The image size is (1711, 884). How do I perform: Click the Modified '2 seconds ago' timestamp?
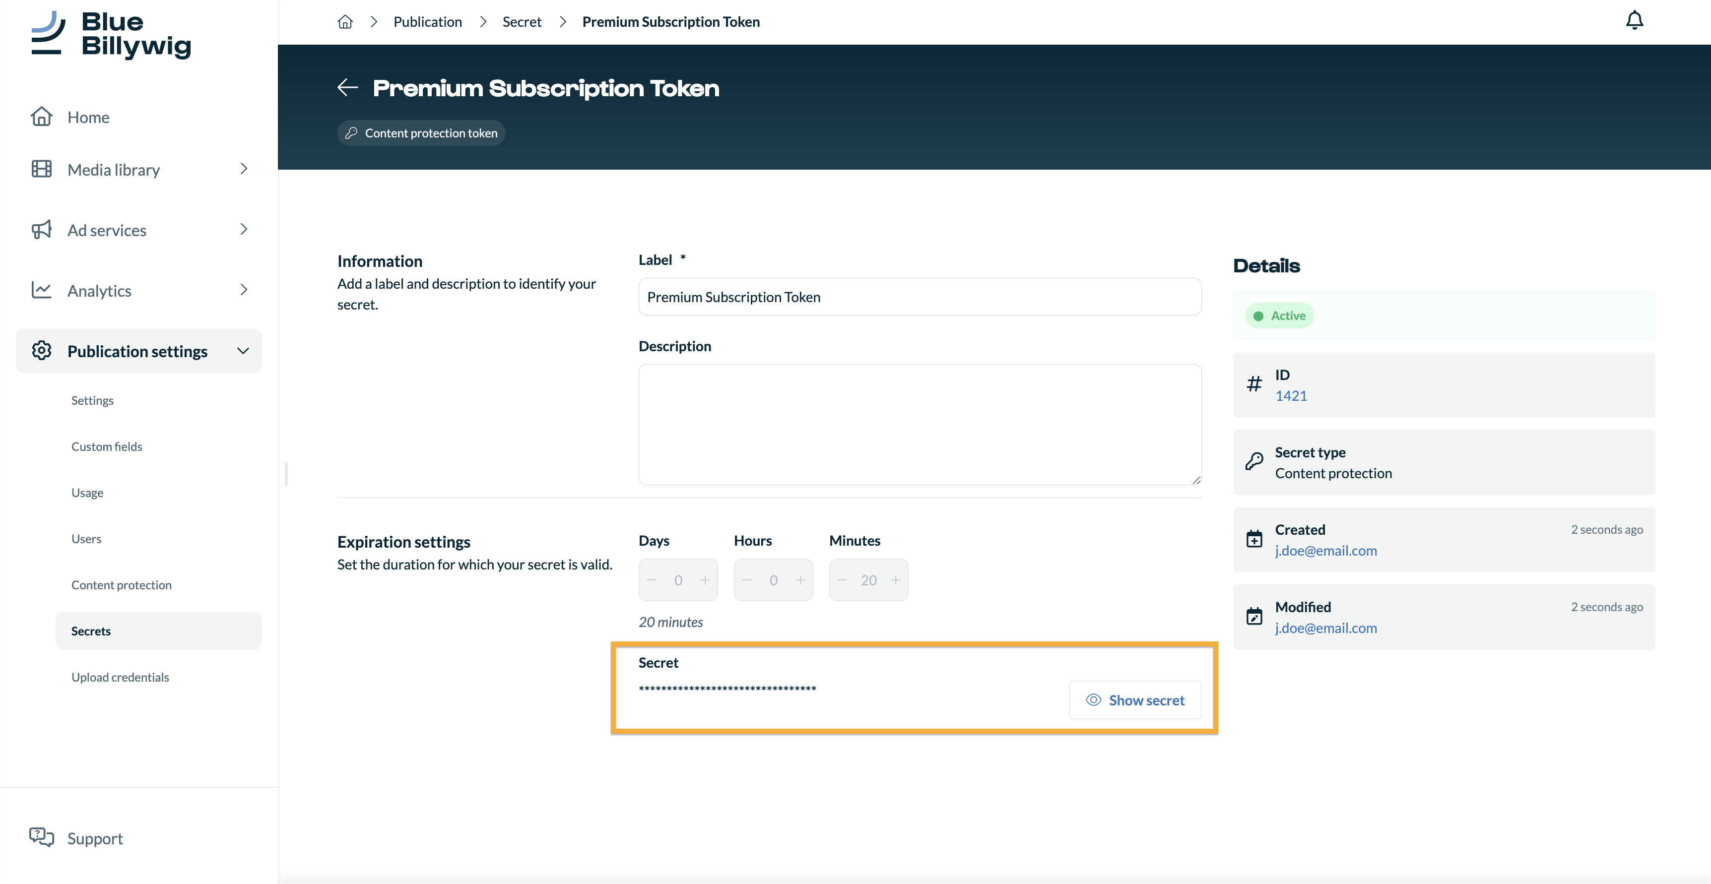[x=1607, y=607]
